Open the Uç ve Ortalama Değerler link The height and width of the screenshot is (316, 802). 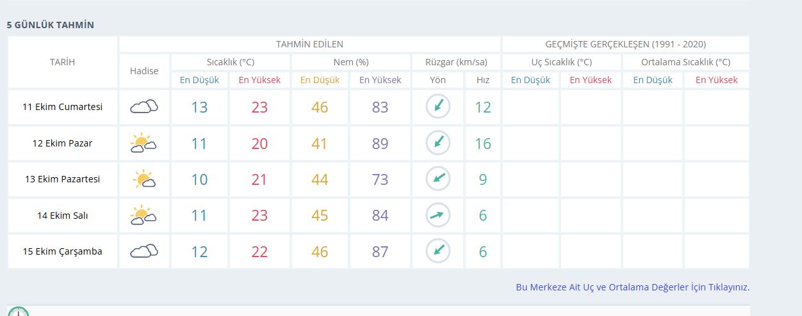632,287
